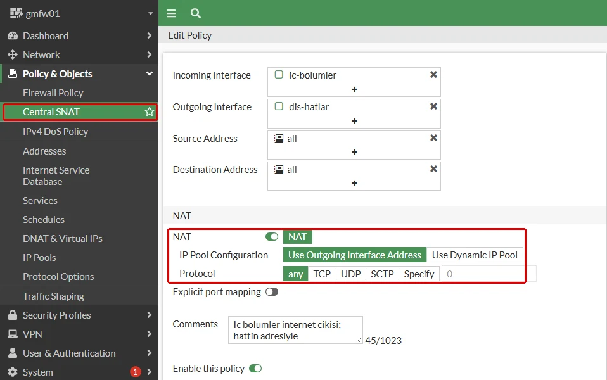Add an entry to Incoming Interface
607x380 pixels.
[x=354, y=89]
